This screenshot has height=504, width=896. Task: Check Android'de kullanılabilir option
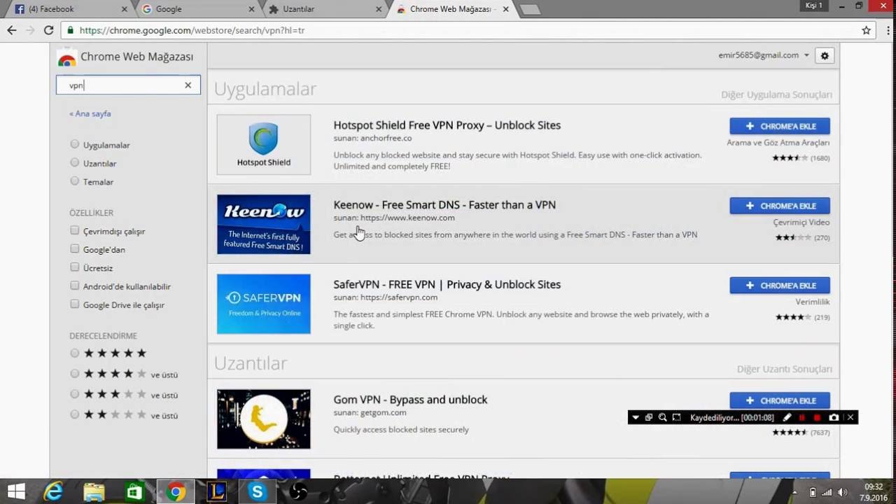point(75,286)
